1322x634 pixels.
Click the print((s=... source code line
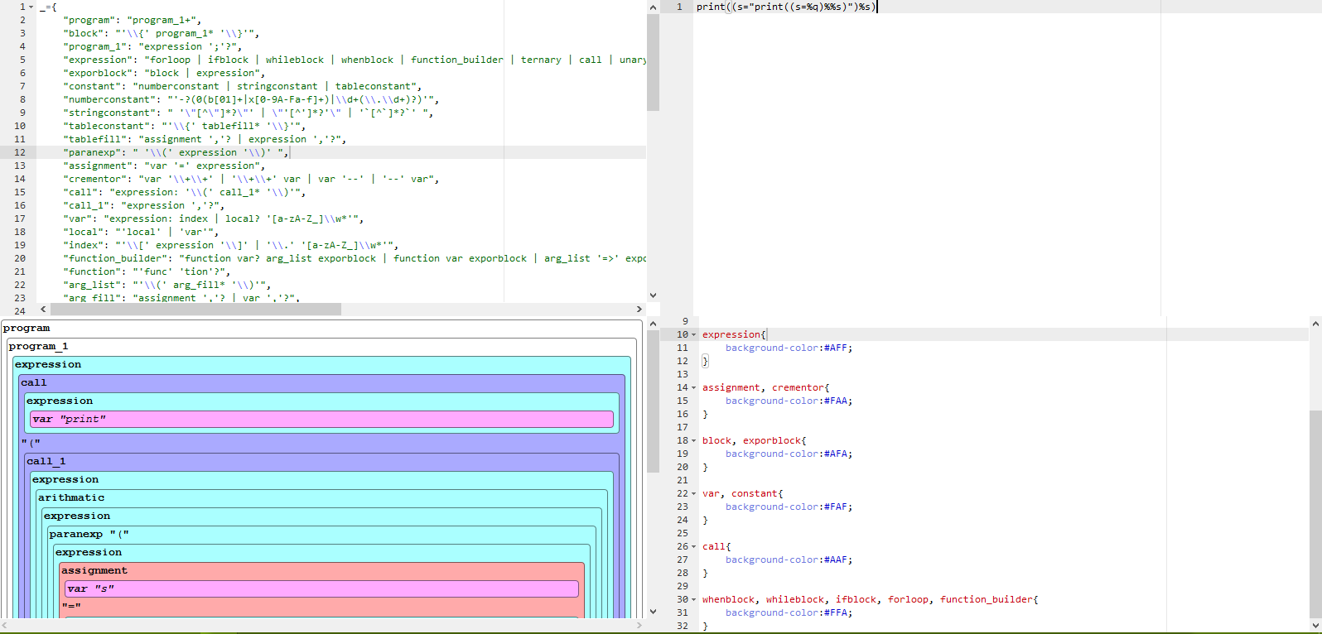tap(785, 7)
